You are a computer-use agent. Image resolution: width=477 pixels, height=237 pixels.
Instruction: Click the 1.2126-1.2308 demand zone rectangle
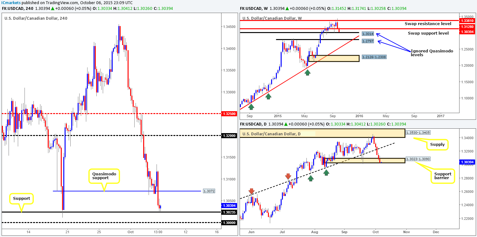pos(333,58)
